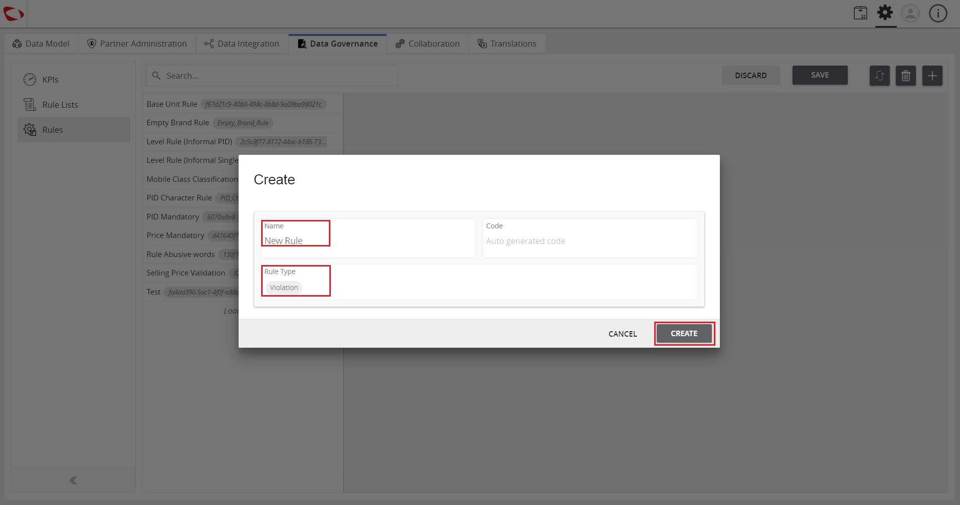Screen dimensions: 960x505
Task: Click the red application logo icon
Action: [x=14, y=14]
